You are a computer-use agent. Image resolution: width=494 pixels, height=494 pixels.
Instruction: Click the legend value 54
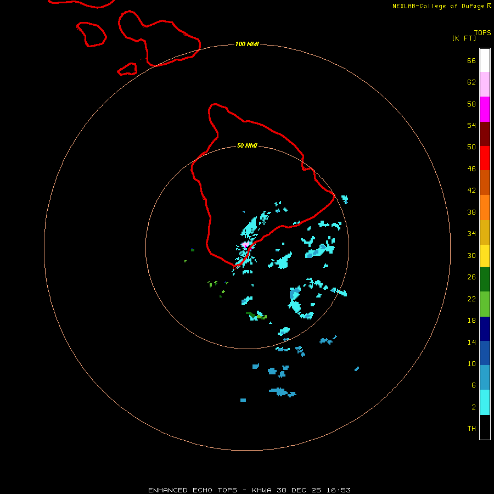(471, 125)
